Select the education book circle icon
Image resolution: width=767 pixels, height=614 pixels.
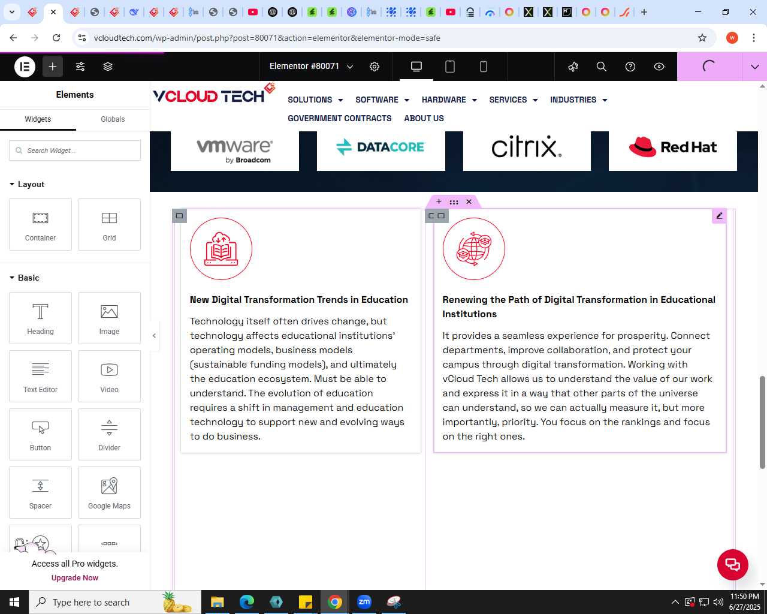[221, 249]
